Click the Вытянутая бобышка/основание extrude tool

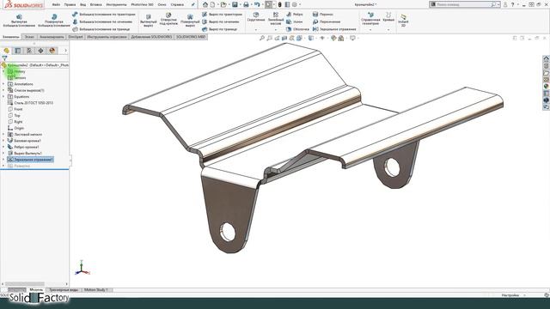pos(19,21)
